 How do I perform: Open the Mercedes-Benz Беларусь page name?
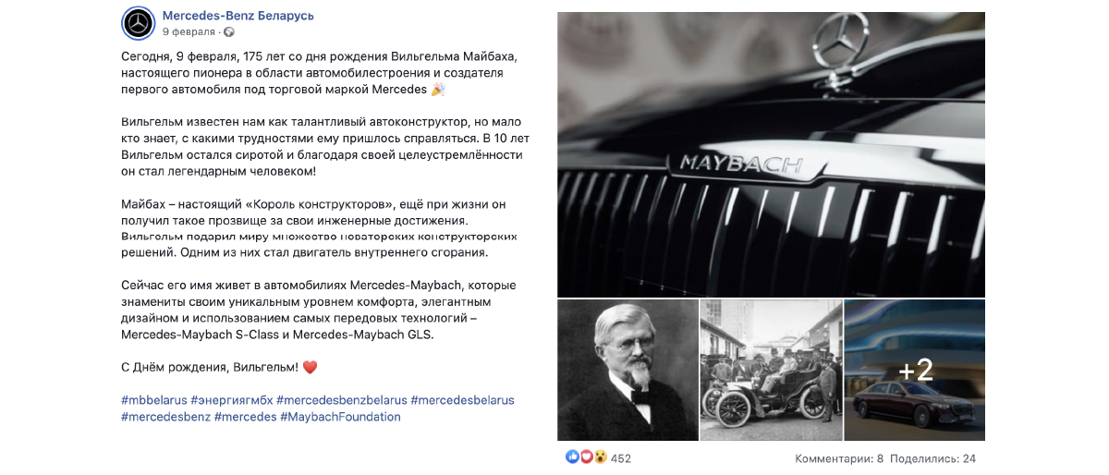[x=238, y=16]
